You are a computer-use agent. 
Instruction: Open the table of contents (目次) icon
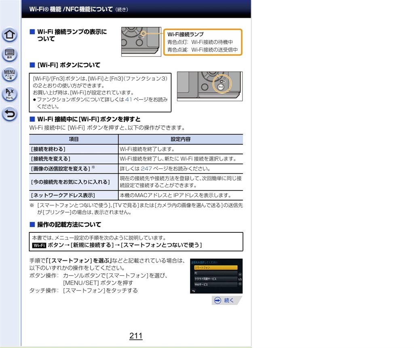click(x=10, y=55)
